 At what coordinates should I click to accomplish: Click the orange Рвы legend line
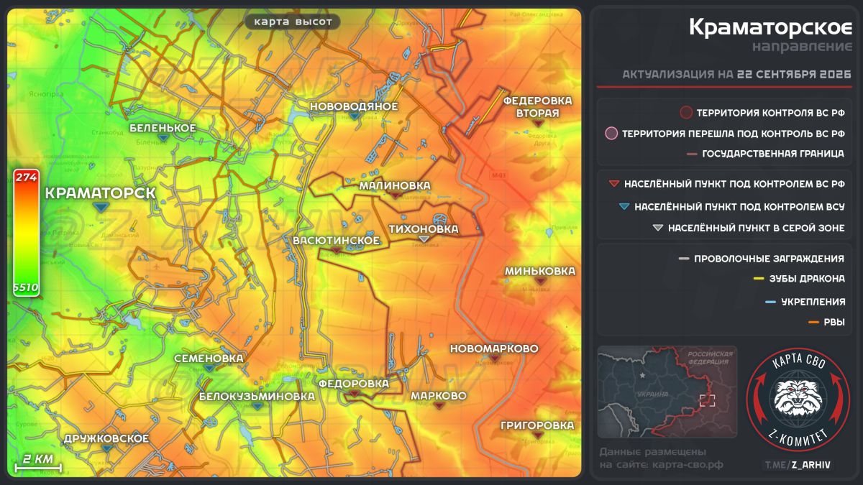point(814,322)
